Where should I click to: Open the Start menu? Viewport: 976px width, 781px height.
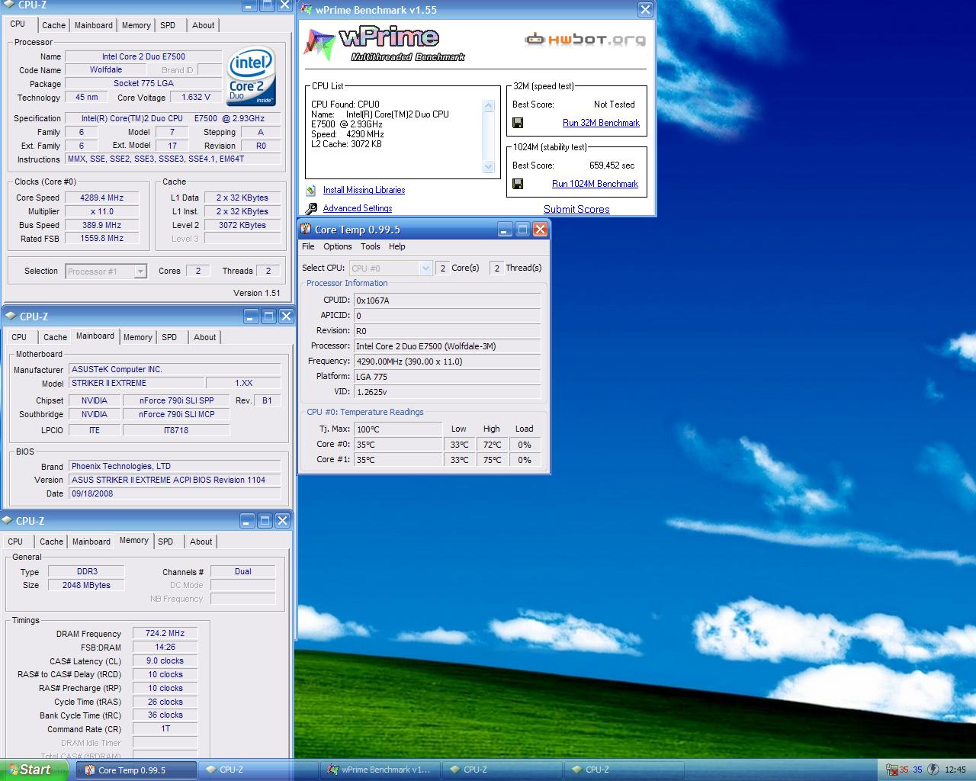tap(34, 770)
